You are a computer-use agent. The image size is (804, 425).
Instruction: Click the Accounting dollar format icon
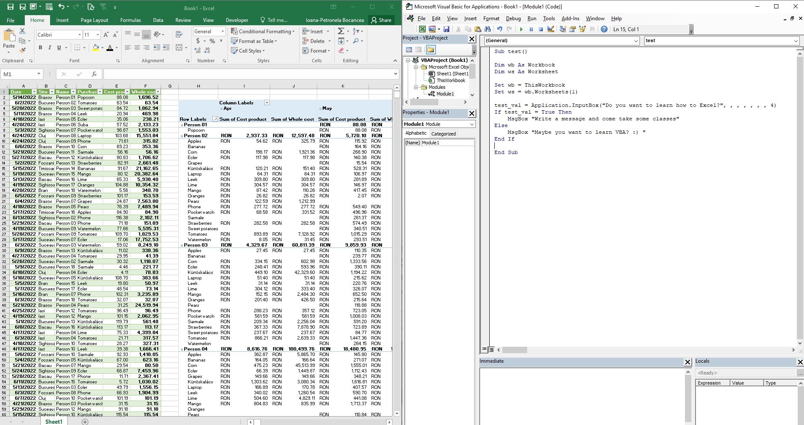pyautogui.click(x=198, y=41)
